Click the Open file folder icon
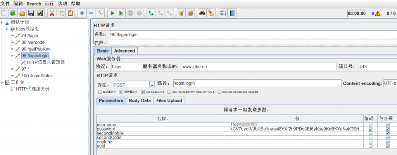397x155 pixels. click(22, 13)
